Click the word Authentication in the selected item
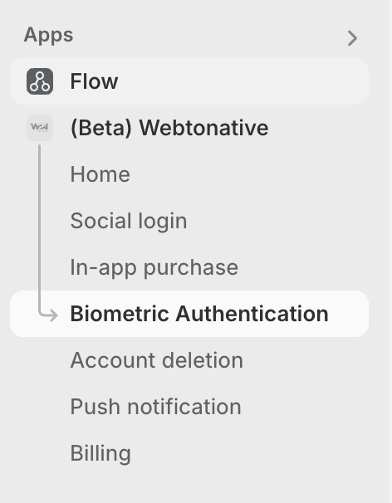 252,314
